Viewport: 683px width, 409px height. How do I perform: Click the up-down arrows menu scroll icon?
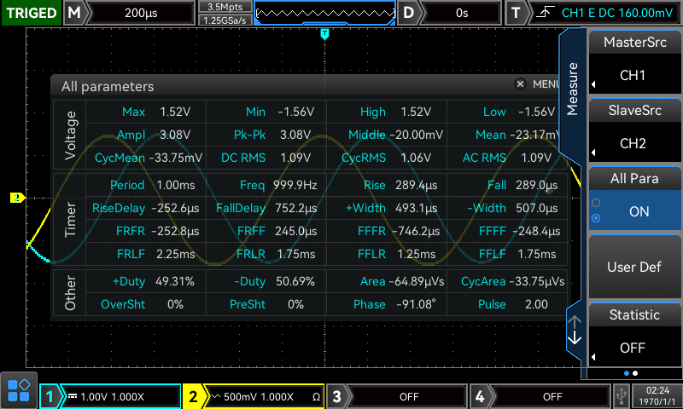tap(575, 330)
